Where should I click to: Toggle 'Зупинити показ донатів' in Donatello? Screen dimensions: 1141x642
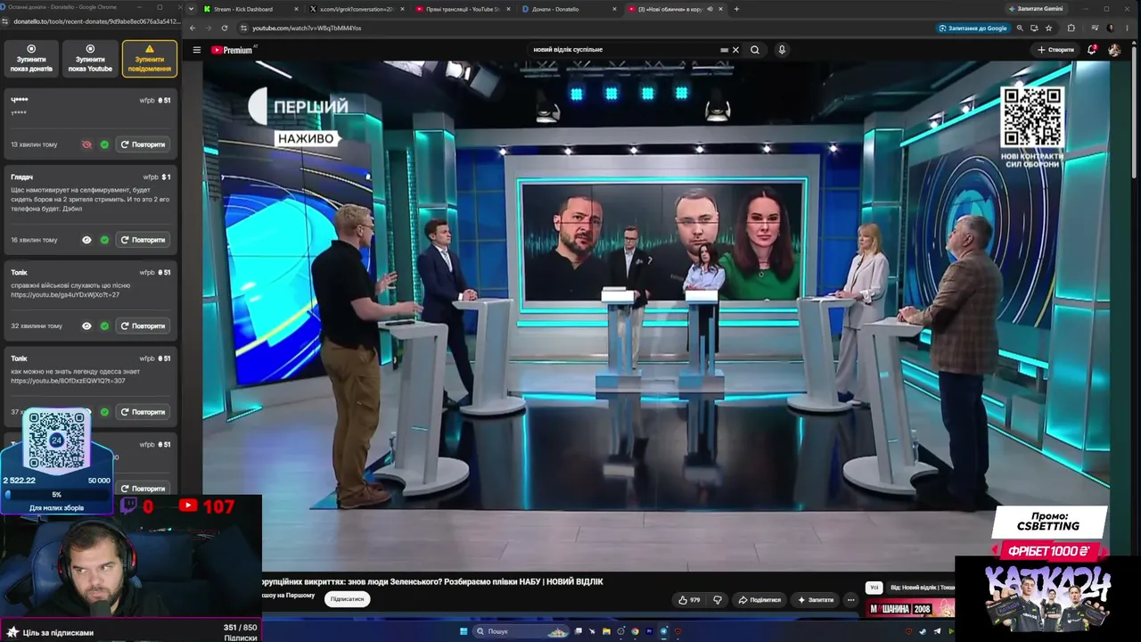pos(31,59)
